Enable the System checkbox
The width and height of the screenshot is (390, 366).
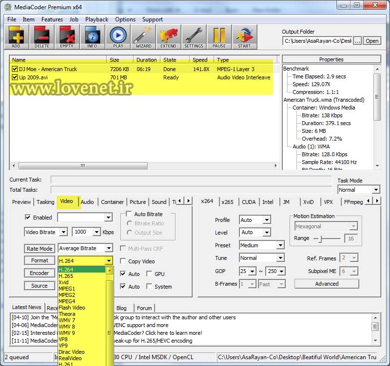click(x=149, y=286)
